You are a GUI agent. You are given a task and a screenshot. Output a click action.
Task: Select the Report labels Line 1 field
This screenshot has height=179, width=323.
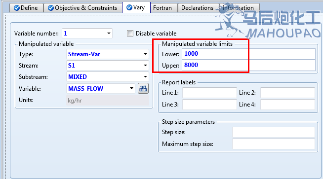(209, 93)
